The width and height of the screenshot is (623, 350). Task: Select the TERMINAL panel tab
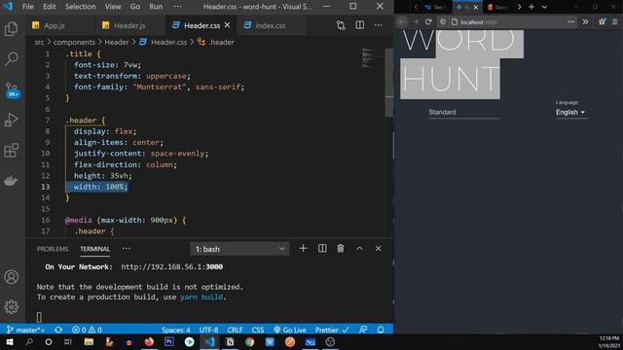click(x=94, y=249)
